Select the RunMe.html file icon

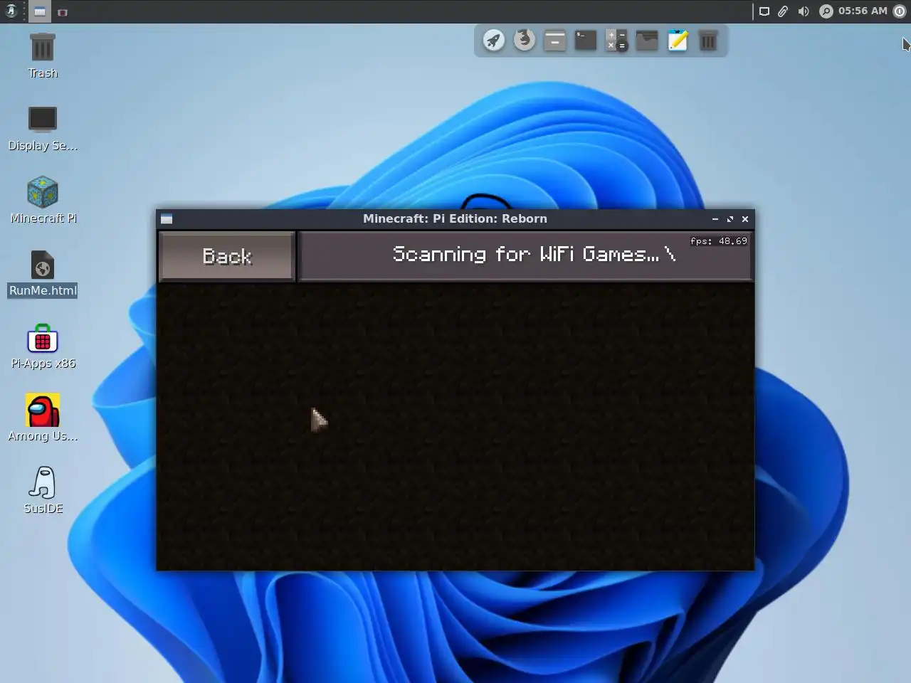click(x=43, y=274)
